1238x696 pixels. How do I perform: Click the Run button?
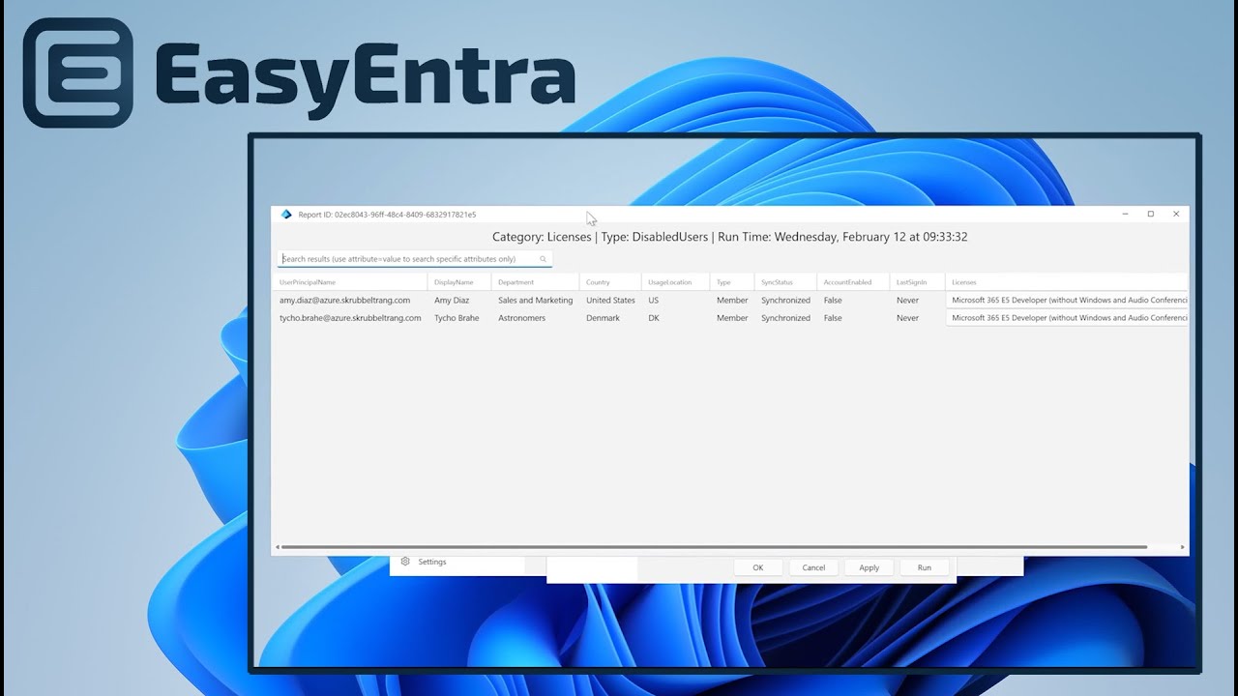(x=925, y=567)
